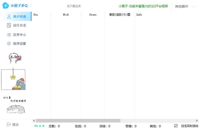Click the 小栗子多Q logo icon
This screenshot has height=129, width=199.
pos(6,5)
